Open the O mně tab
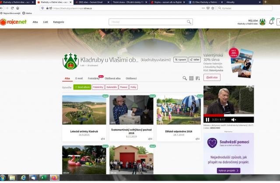This screenshot has height=183, width=280. [79, 78]
